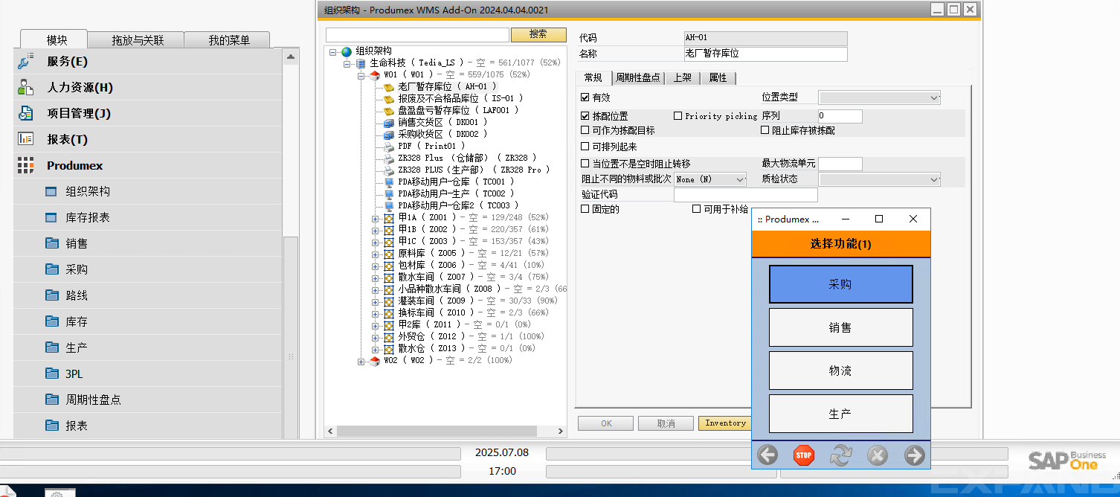Screen dimensions: 1120x497
Task: Click the module list vertical scrollbar thumb
Action: tap(291, 339)
